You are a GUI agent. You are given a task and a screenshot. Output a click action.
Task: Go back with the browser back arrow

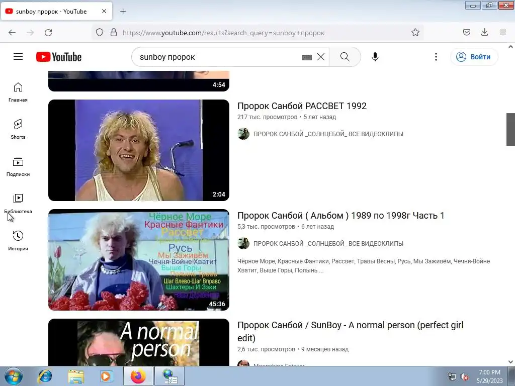(x=12, y=33)
